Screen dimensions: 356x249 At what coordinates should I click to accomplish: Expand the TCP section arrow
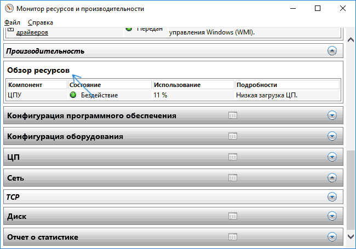[x=332, y=197]
